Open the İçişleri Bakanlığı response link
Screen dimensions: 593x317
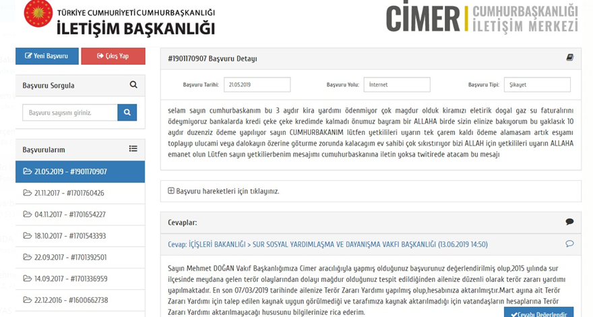327,245
